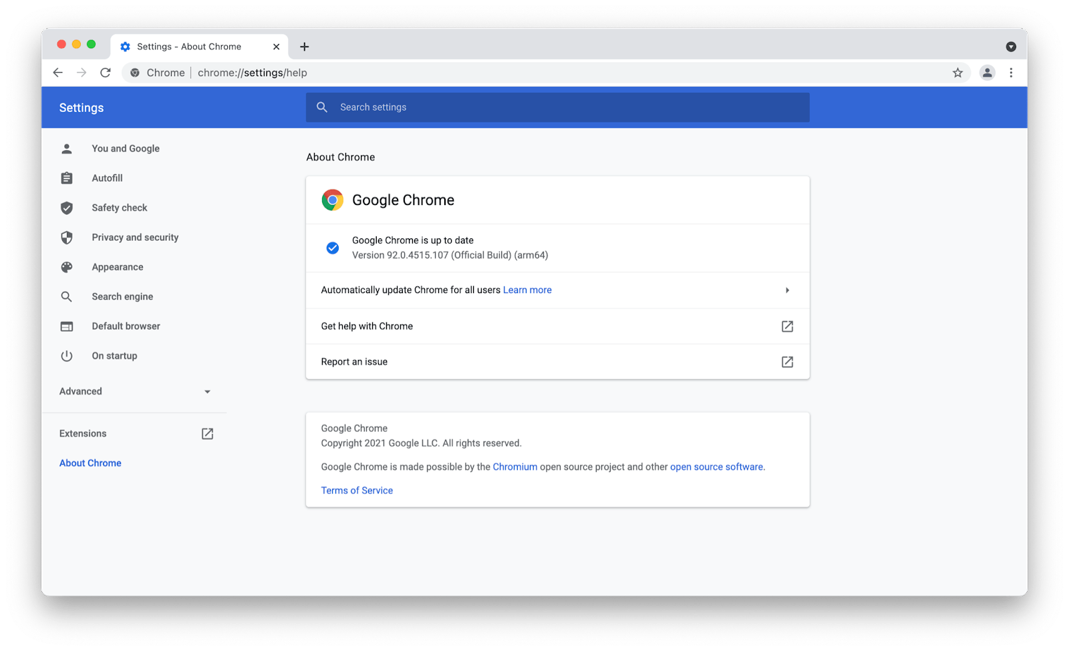Screen dimensions: 1069x651
Task: Click the palette icon for Appearance
Action: [67, 267]
